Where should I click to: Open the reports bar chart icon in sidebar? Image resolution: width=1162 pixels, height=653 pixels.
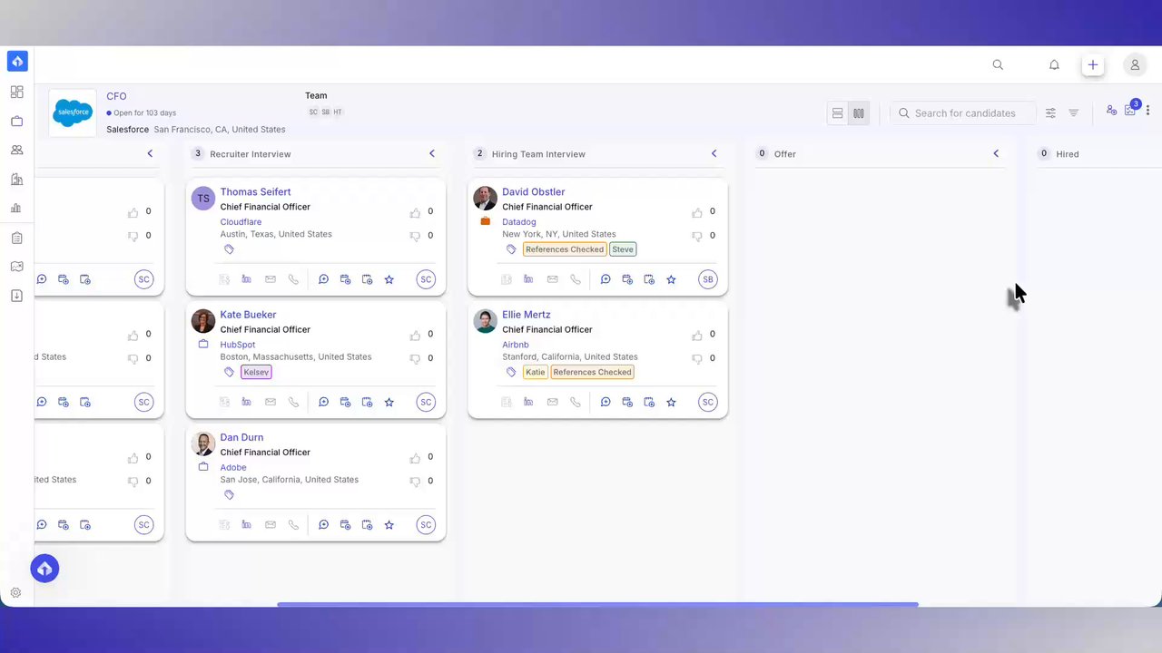[x=16, y=208]
